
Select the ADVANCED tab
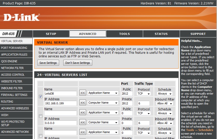pyautogui.click(x=88, y=34)
